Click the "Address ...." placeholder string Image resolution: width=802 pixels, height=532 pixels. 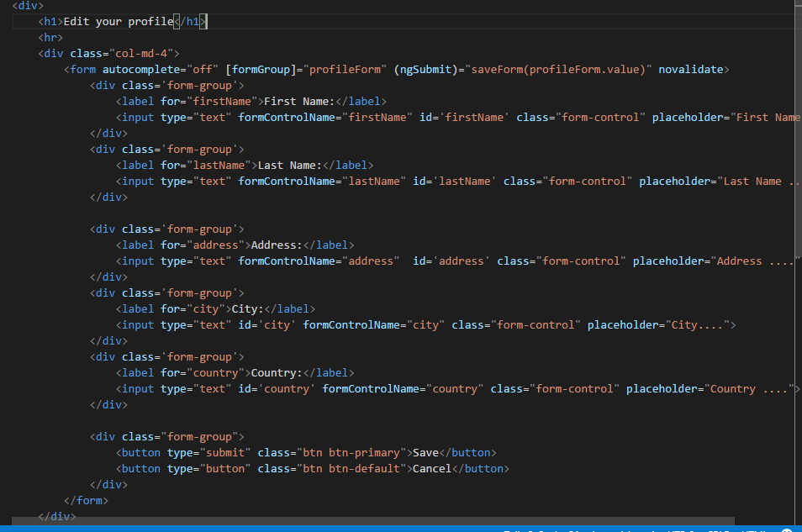(756, 261)
